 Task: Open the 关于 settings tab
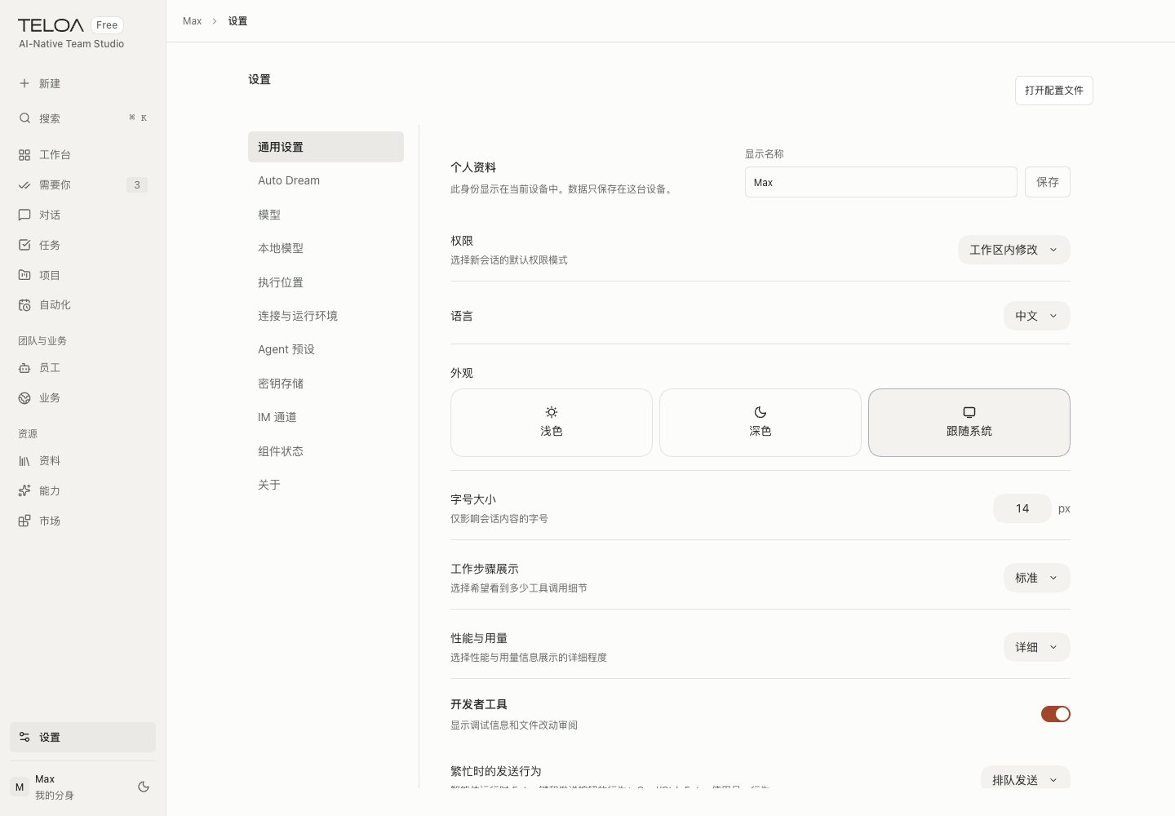coord(326,485)
